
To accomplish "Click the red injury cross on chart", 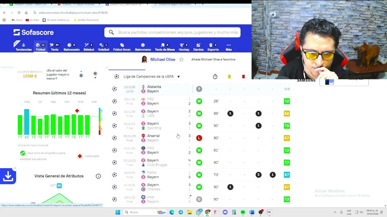I will tap(77, 111).
